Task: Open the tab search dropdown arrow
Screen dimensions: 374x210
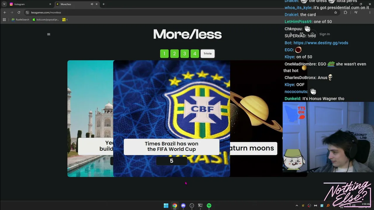Action: (4, 4)
